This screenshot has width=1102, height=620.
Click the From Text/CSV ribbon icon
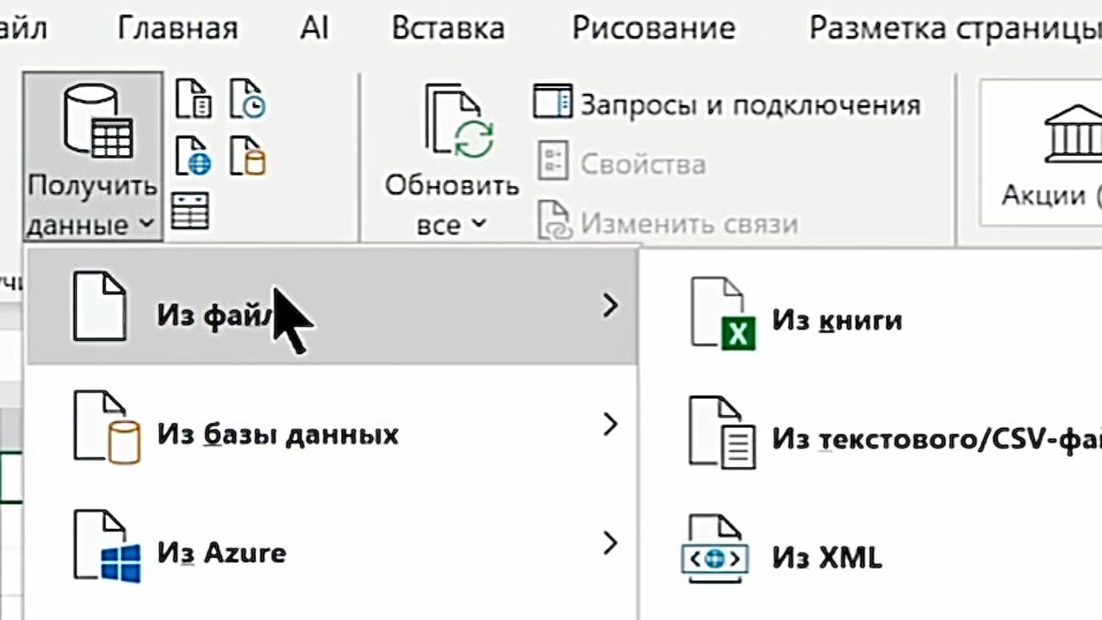[193, 98]
